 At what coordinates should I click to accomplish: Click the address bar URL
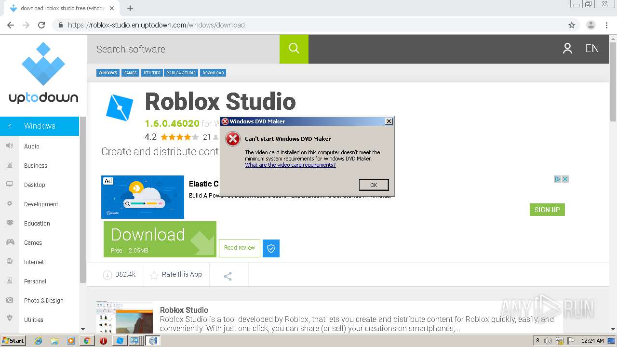156,25
